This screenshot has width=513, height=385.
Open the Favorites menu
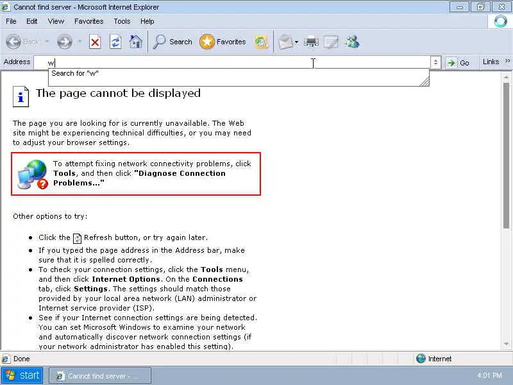(88, 21)
